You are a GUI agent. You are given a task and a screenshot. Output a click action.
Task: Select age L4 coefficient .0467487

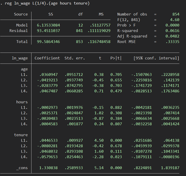click(49, 91)
